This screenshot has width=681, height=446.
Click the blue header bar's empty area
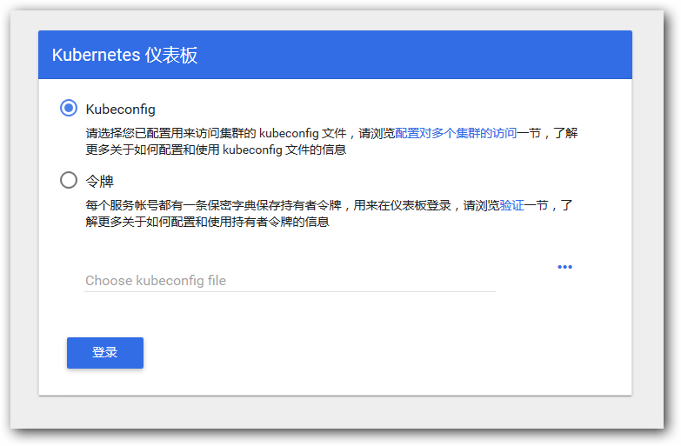tap(417, 56)
